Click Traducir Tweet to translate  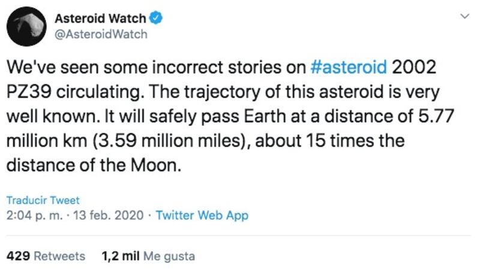[43, 200]
